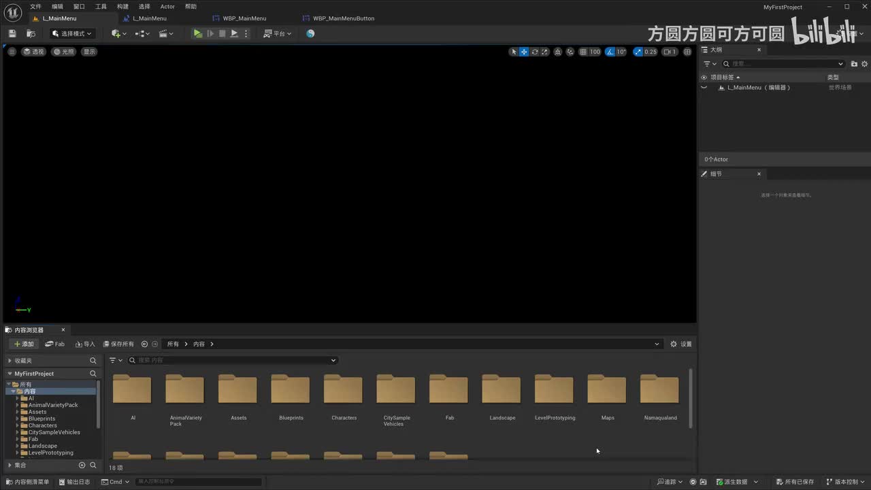The image size is (871, 490).
Task: Toggle scale snapping icon next to 0.25
Action: [x=638, y=52]
